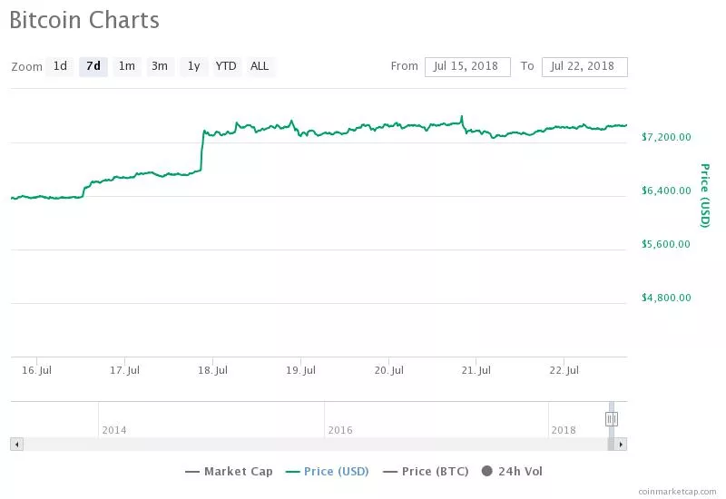Click the navigator range handle

[611, 418]
